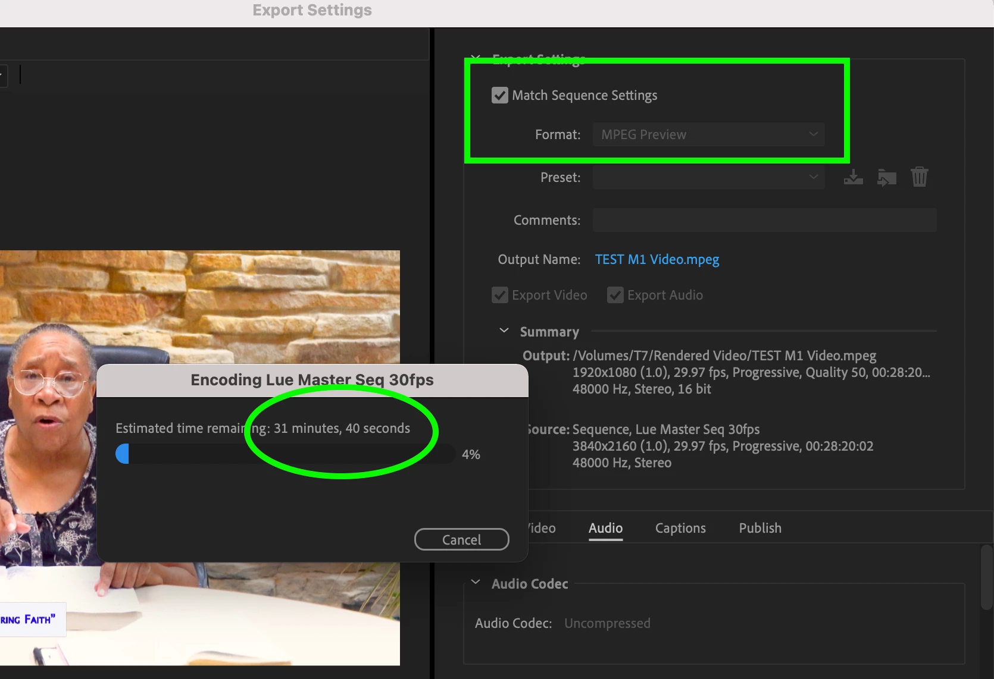Image resolution: width=994 pixels, height=679 pixels.
Task: Cancel the encoding in progress
Action: click(x=461, y=539)
